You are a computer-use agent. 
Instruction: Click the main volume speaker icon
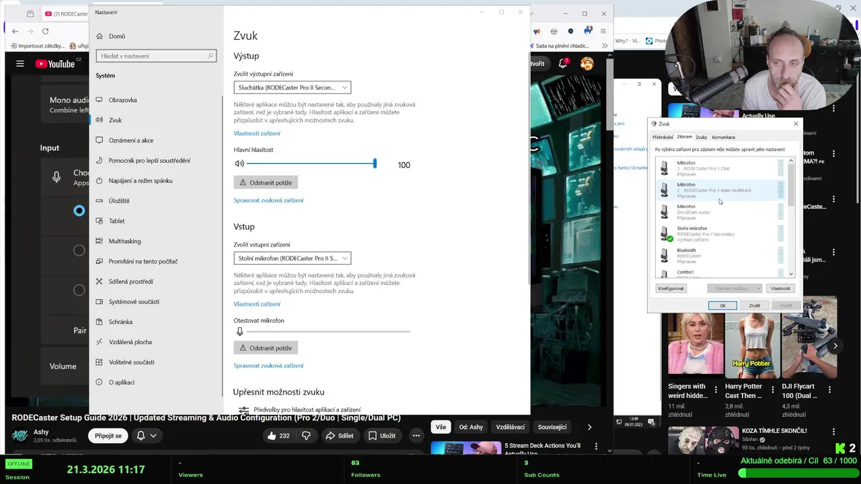click(x=239, y=164)
